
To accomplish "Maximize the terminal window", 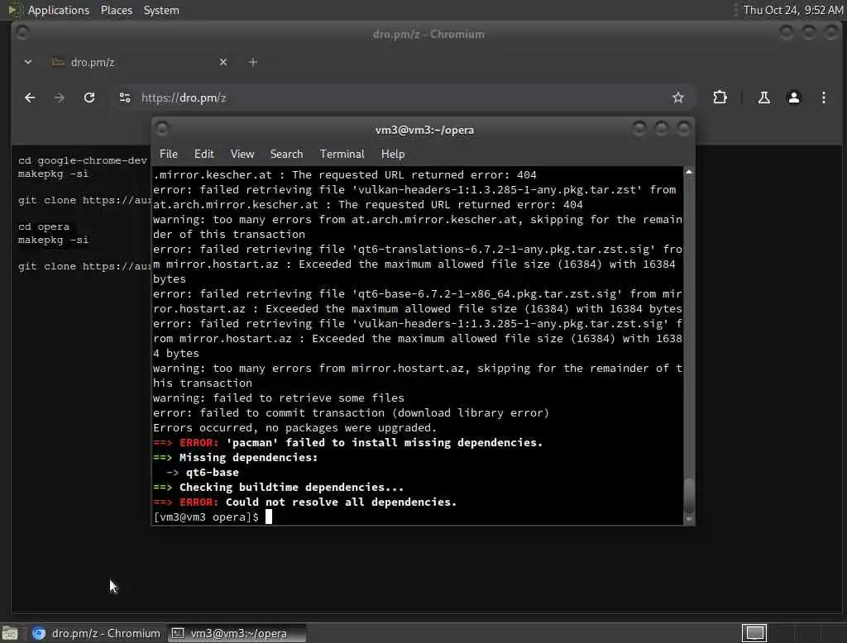I will coord(661,128).
